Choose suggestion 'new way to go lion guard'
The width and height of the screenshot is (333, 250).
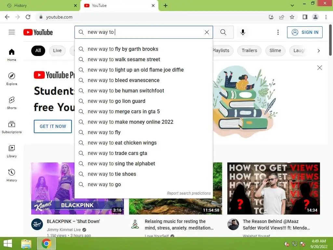(143, 101)
